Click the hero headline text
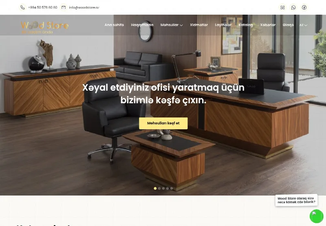 [x=163, y=94]
